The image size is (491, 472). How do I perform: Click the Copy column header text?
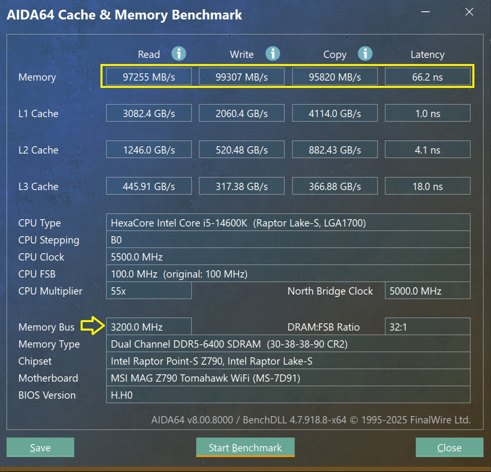point(335,55)
